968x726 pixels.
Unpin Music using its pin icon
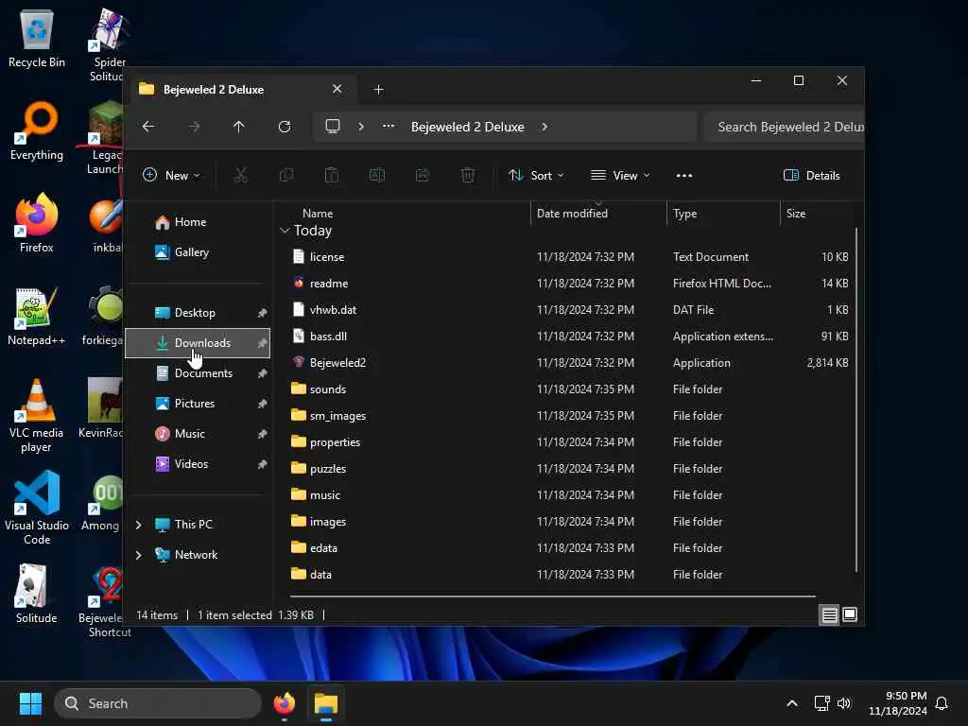coord(262,434)
